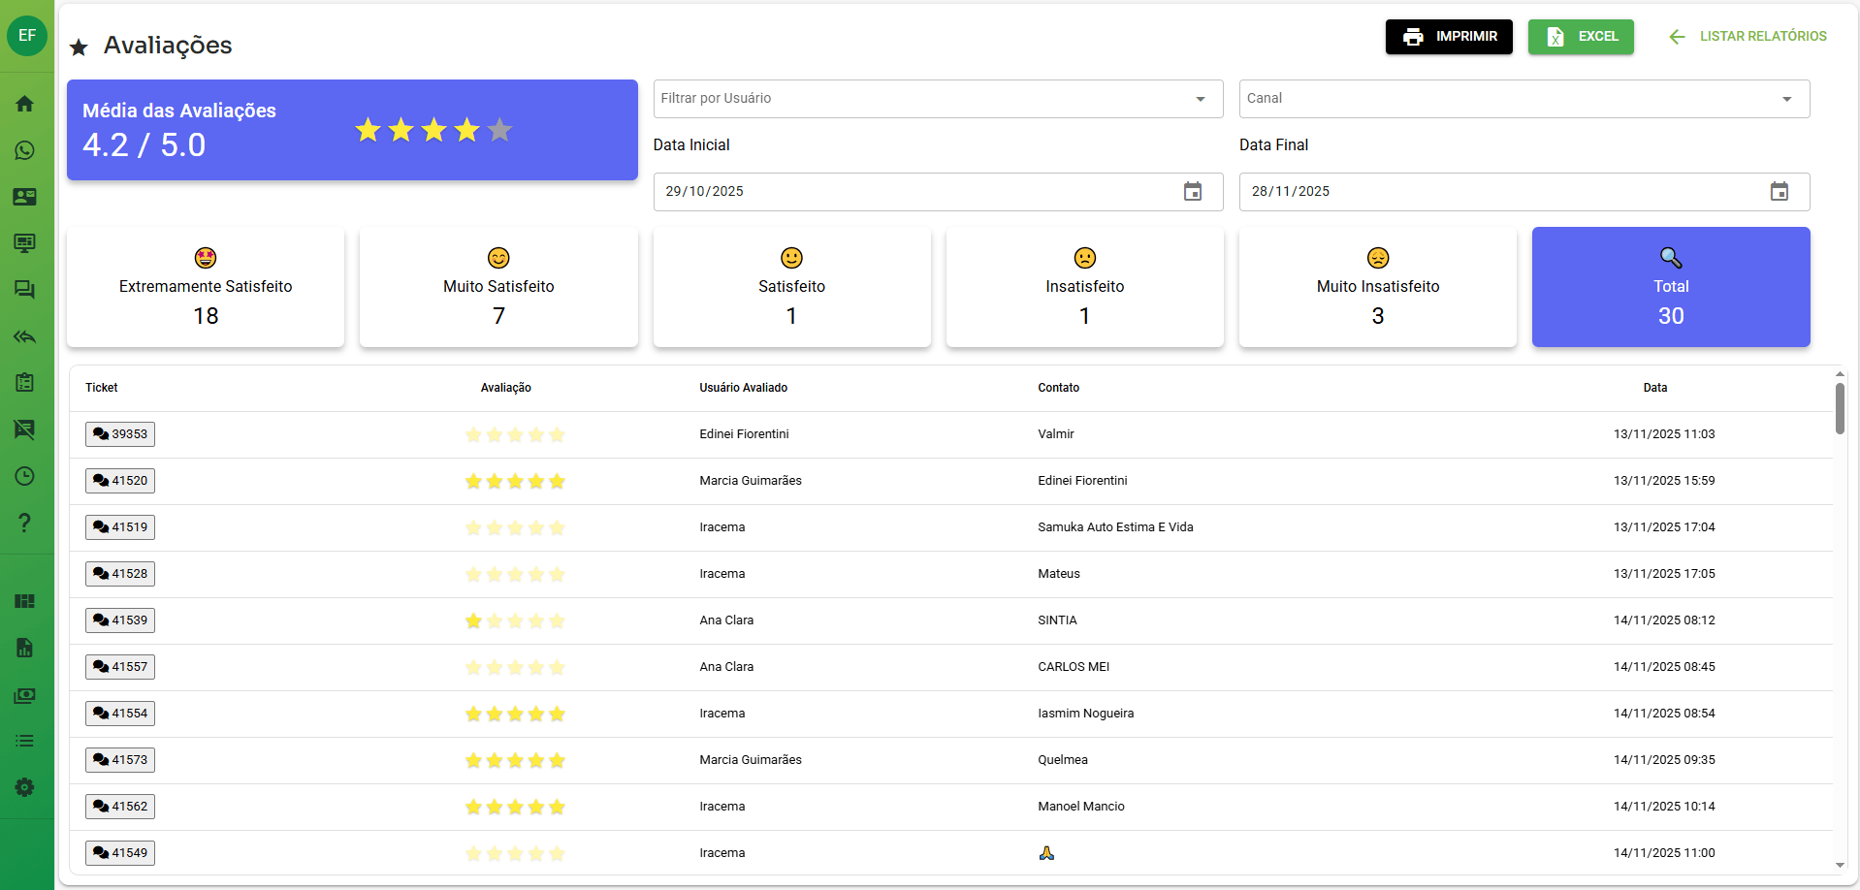Screen dimensions: 1860x890
Task: Click the help question mark icon
Action: tap(25, 523)
